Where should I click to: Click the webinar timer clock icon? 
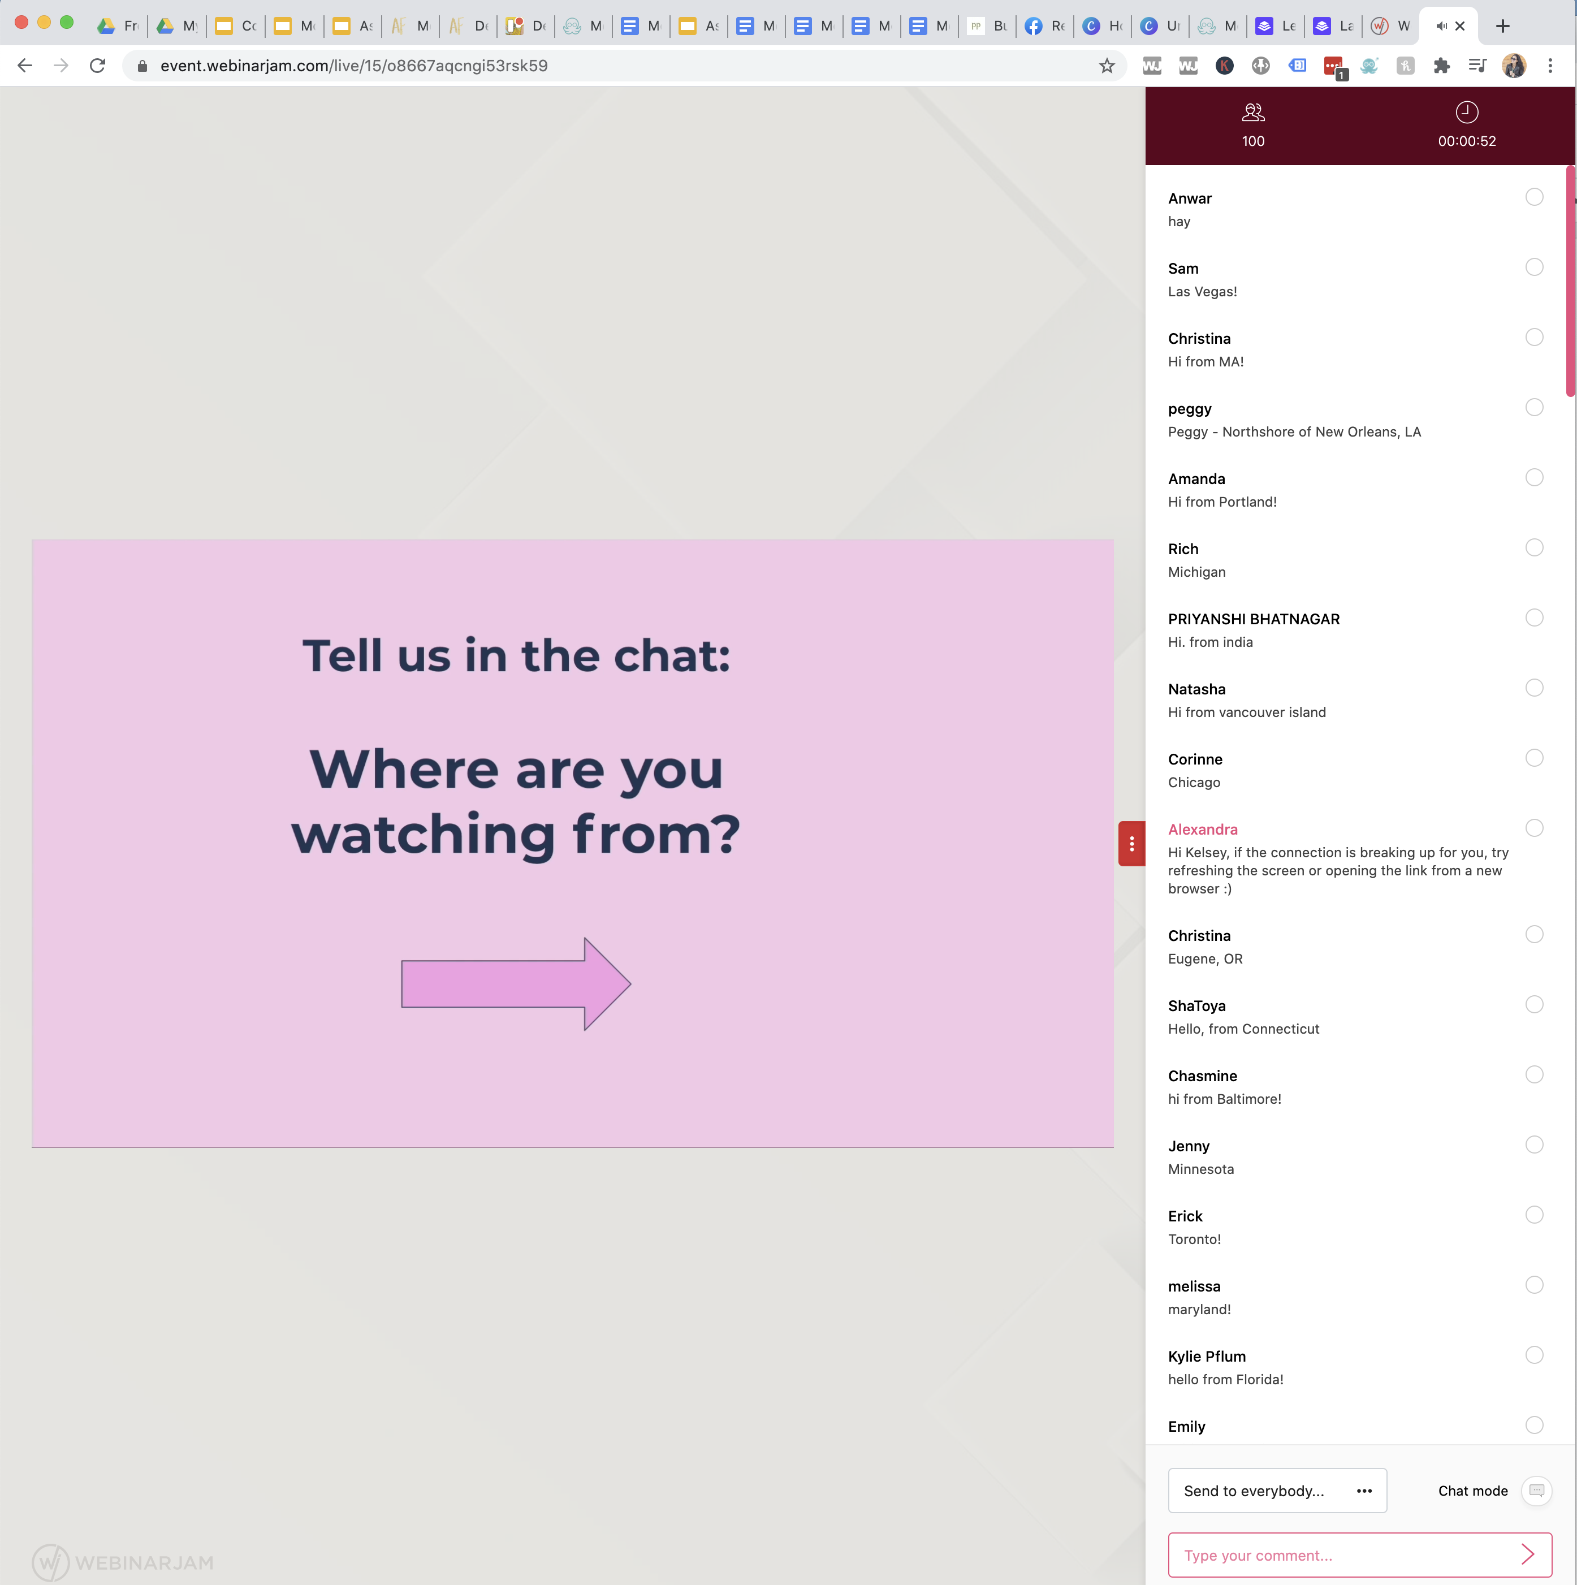1466,113
